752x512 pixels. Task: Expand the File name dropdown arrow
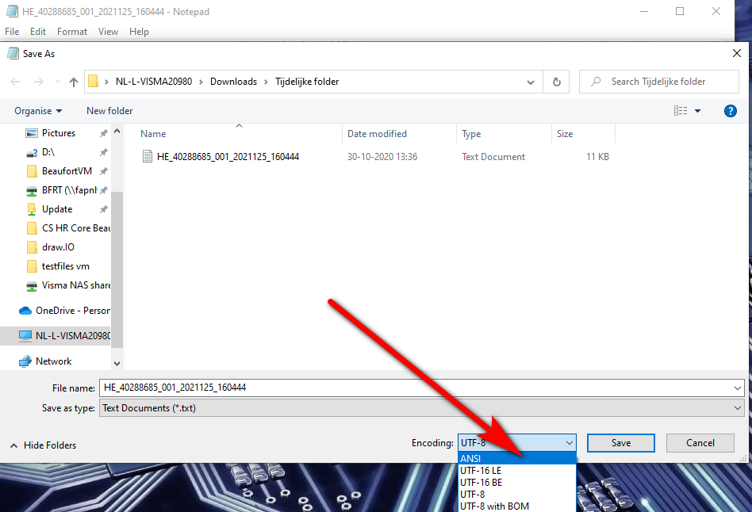click(x=738, y=388)
